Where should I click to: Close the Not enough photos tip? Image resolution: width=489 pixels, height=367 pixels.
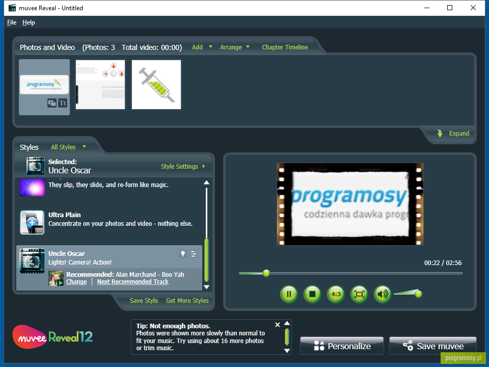[277, 325]
